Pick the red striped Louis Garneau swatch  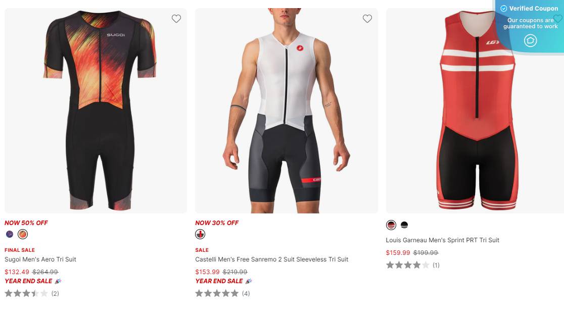point(391,225)
